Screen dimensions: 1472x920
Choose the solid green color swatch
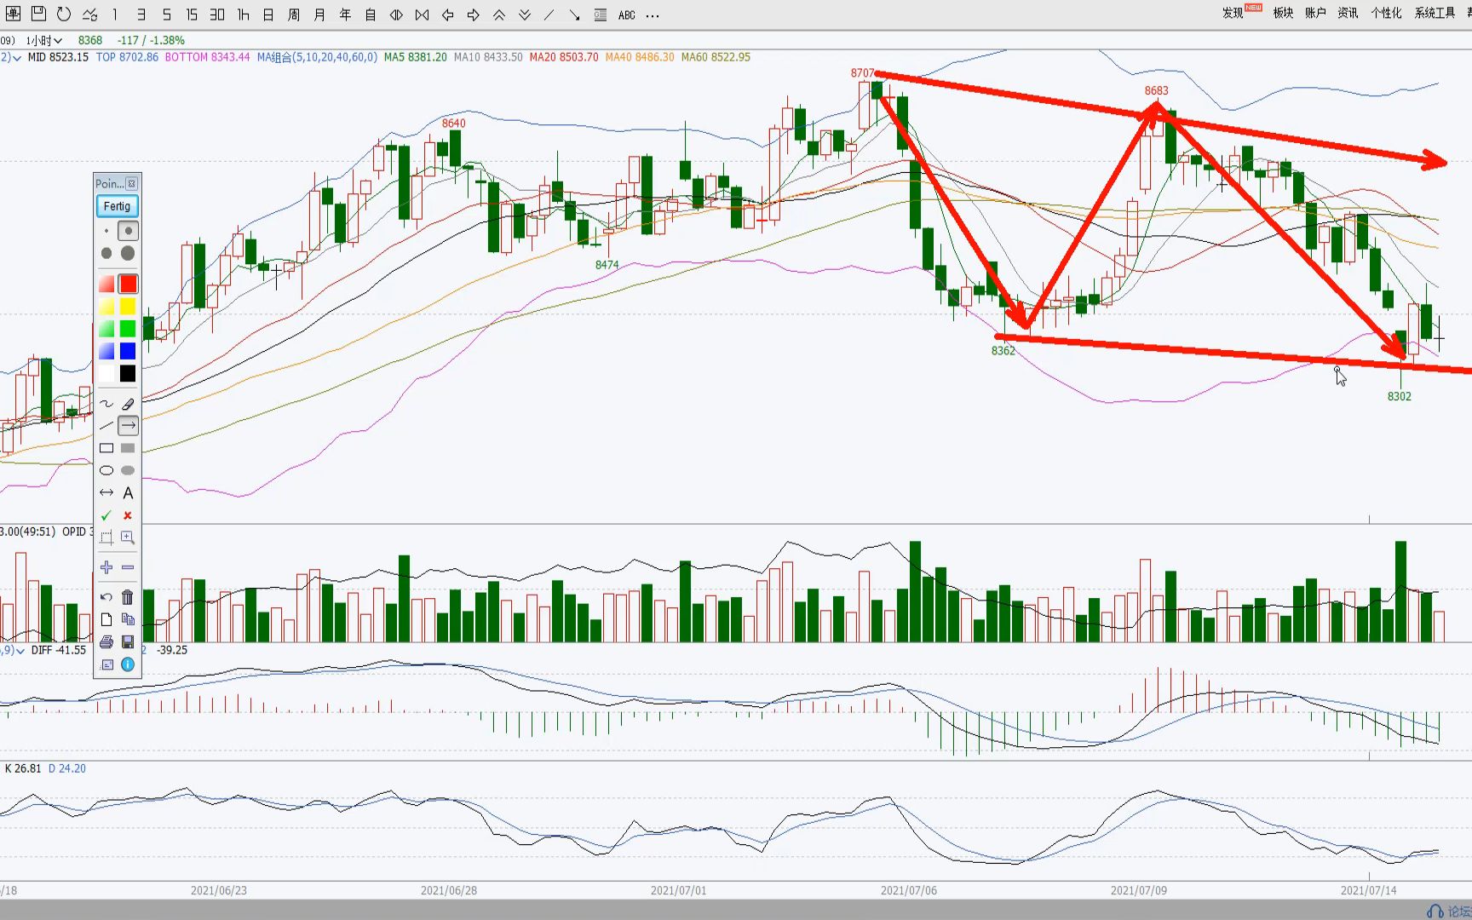click(128, 328)
